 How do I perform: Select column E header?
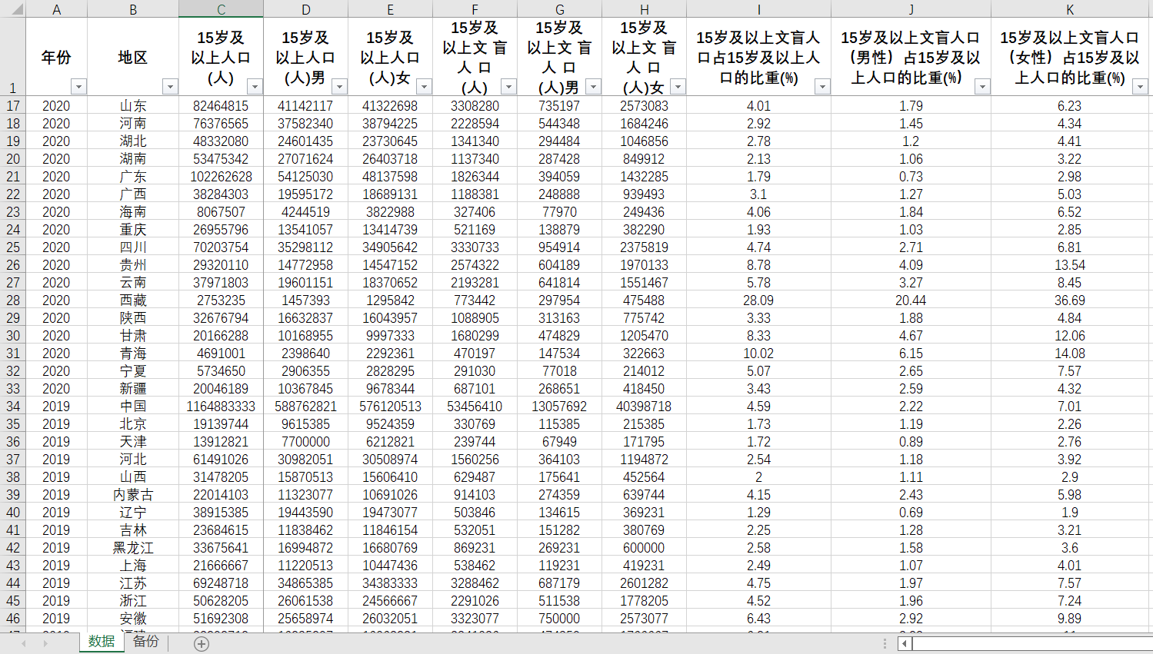pos(391,9)
